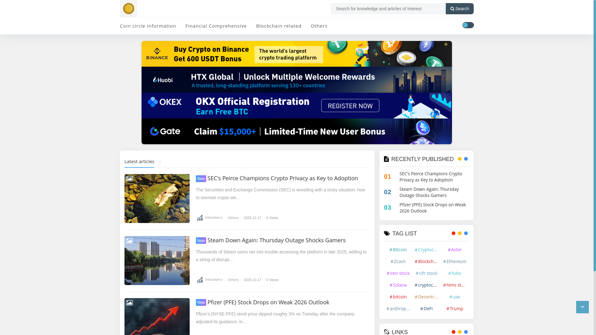Open the Gate $15,000+ bonus banner

click(x=297, y=131)
